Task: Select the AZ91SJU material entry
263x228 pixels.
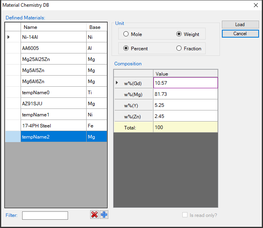Action: point(53,103)
